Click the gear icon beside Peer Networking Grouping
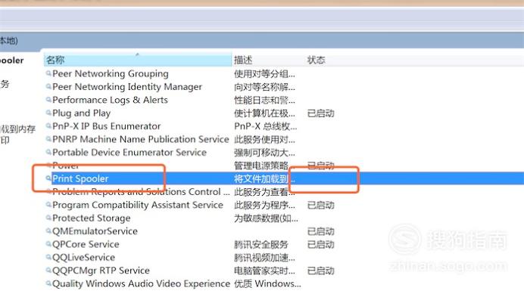Screen dimensions: 524x291 tap(48, 73)
